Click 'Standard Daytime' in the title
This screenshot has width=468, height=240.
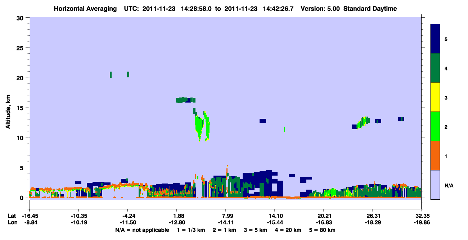(x=370, y=9)
